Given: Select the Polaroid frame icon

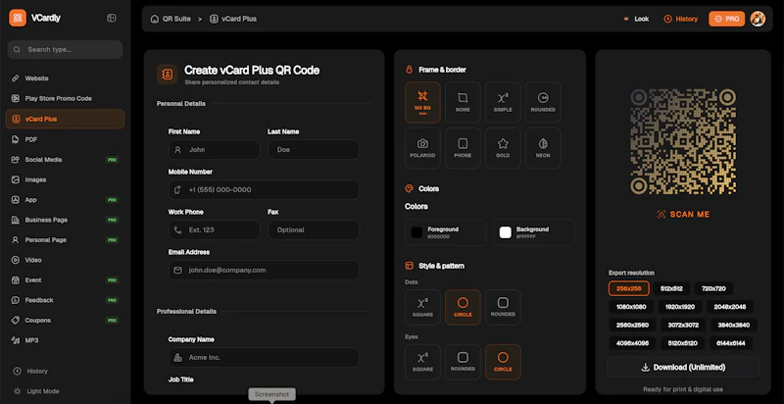Looking at the screenshot, I should coord(422,144).
